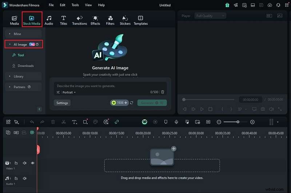Open the Portrait aspect ratio dropdown

68,92
